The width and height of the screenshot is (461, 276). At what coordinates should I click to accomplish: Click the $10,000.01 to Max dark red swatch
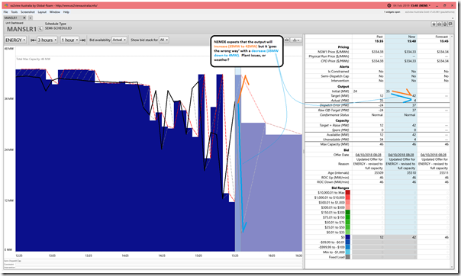348,193
